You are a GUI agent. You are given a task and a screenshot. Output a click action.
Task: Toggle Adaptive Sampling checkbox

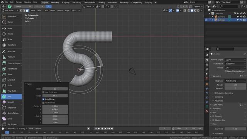(216, 93)
